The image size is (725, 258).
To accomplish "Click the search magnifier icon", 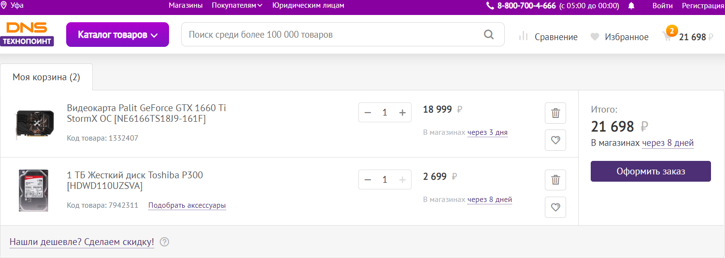I will 489,35.
